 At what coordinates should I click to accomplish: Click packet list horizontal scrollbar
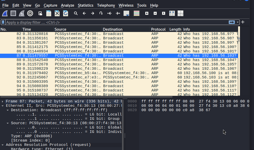coord(86,97)
